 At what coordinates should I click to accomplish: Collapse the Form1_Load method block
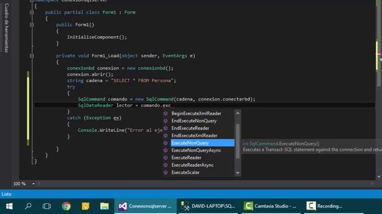[x=32, y=56]
